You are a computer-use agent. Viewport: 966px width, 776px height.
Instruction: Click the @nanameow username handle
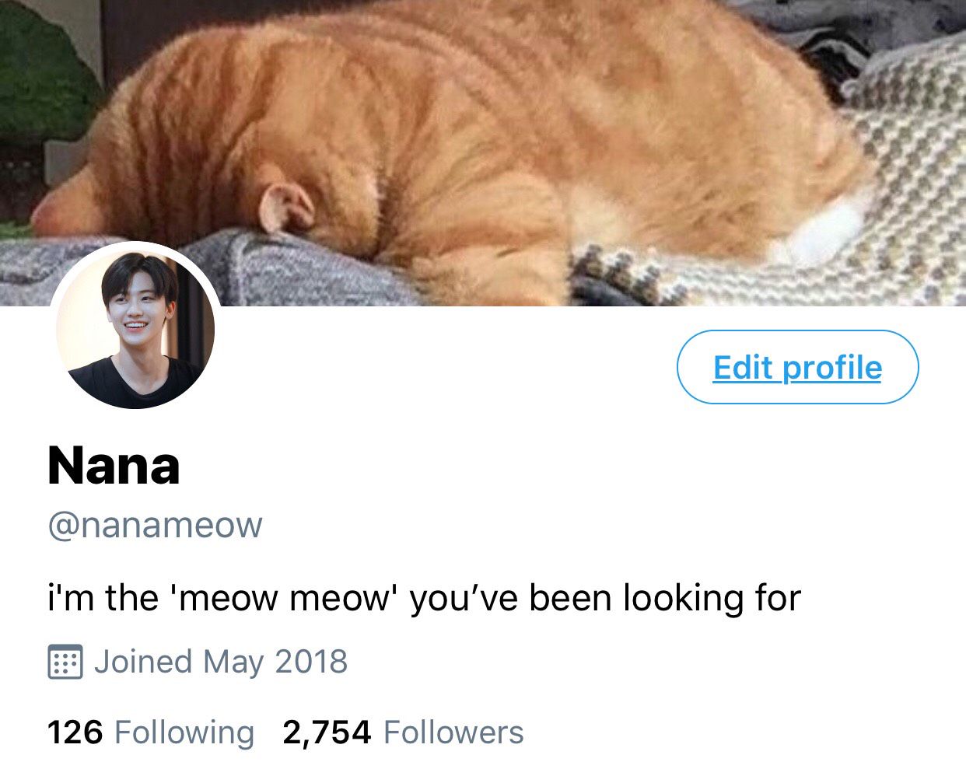(x=155, y=525)
